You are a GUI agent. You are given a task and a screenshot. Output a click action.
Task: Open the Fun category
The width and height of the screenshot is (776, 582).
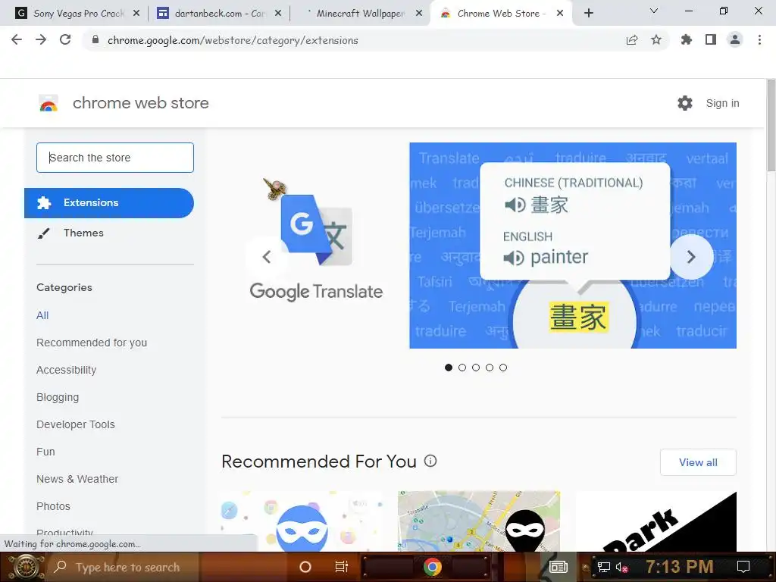click(x=45, y=452)
